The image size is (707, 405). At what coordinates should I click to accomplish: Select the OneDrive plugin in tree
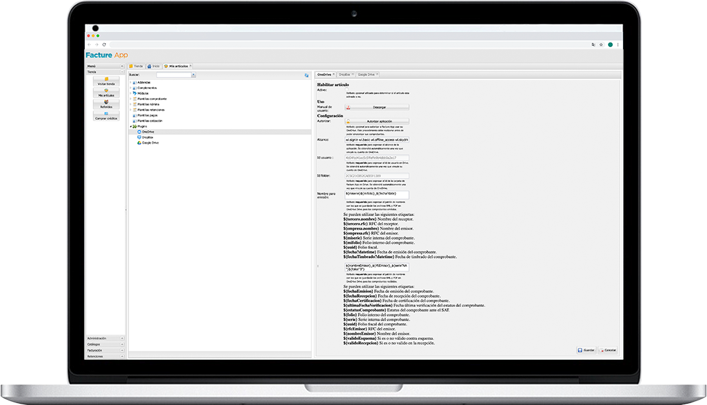(148, 132)
